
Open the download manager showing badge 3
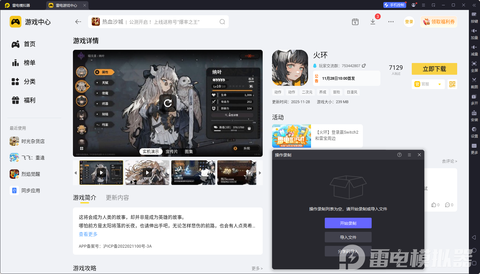pos(373,21)
